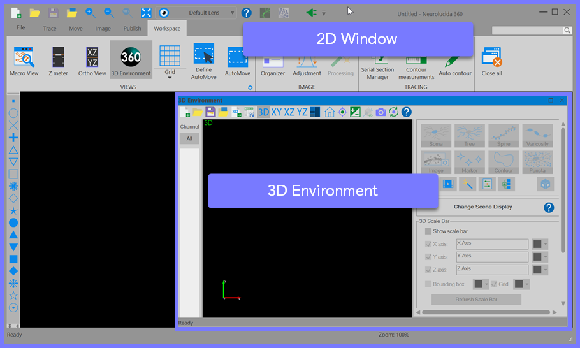Switch to the Move tab
This screenshot has width=580, height=348.
(x=76, y=29)
